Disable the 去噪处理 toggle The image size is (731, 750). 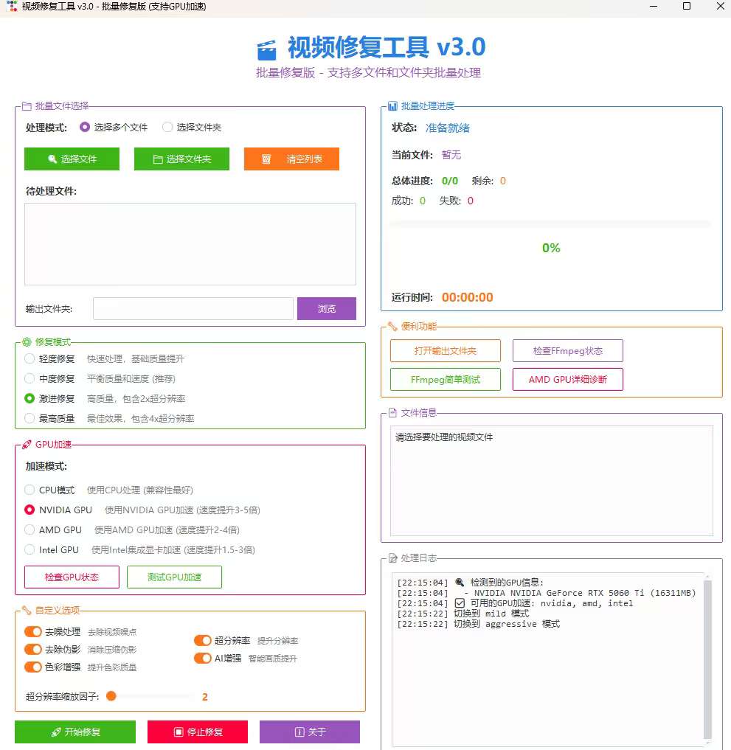point(33,632)
